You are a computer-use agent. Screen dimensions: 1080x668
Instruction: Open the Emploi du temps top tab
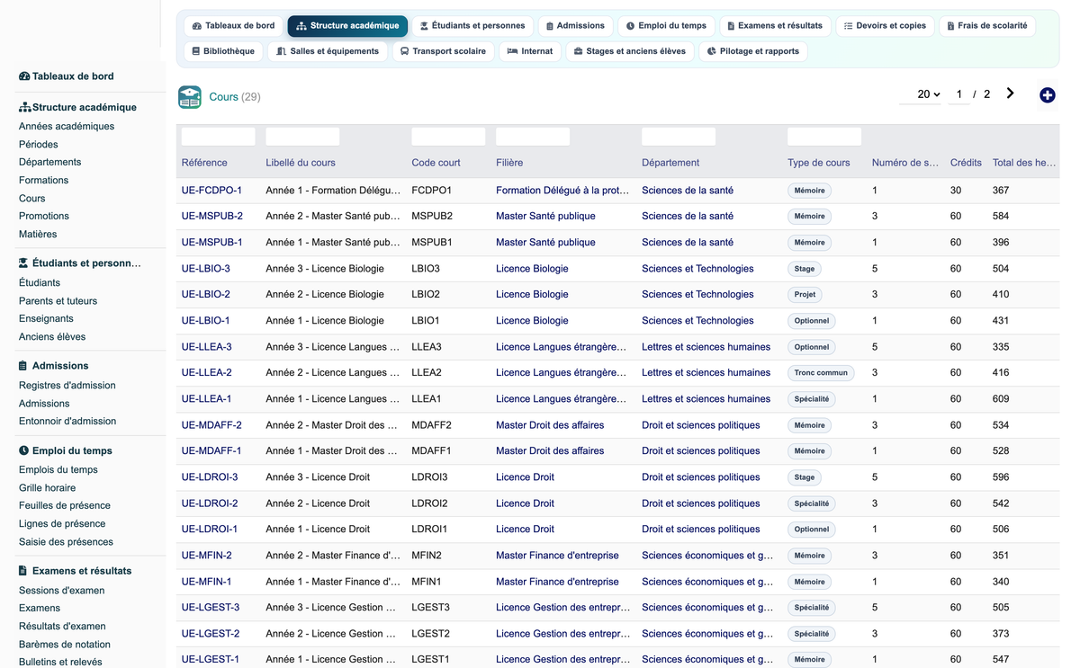pos(666,26)
